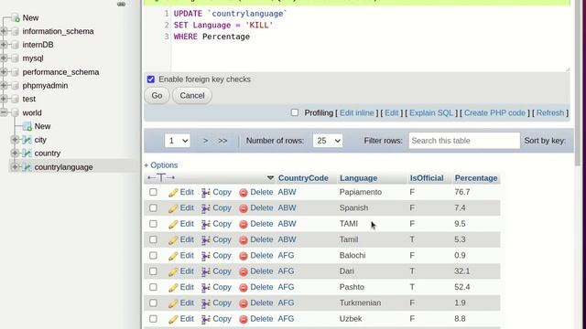Open the Explain SQL link
The height and width of the screenshot is (329, 586).
click(x=431, y=113)
